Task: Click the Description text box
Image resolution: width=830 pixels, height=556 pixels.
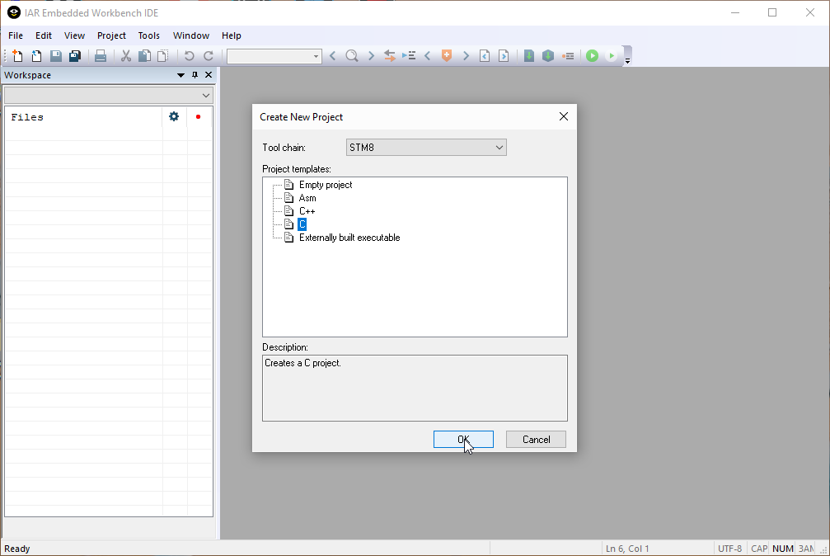Action: coord(415,388)
